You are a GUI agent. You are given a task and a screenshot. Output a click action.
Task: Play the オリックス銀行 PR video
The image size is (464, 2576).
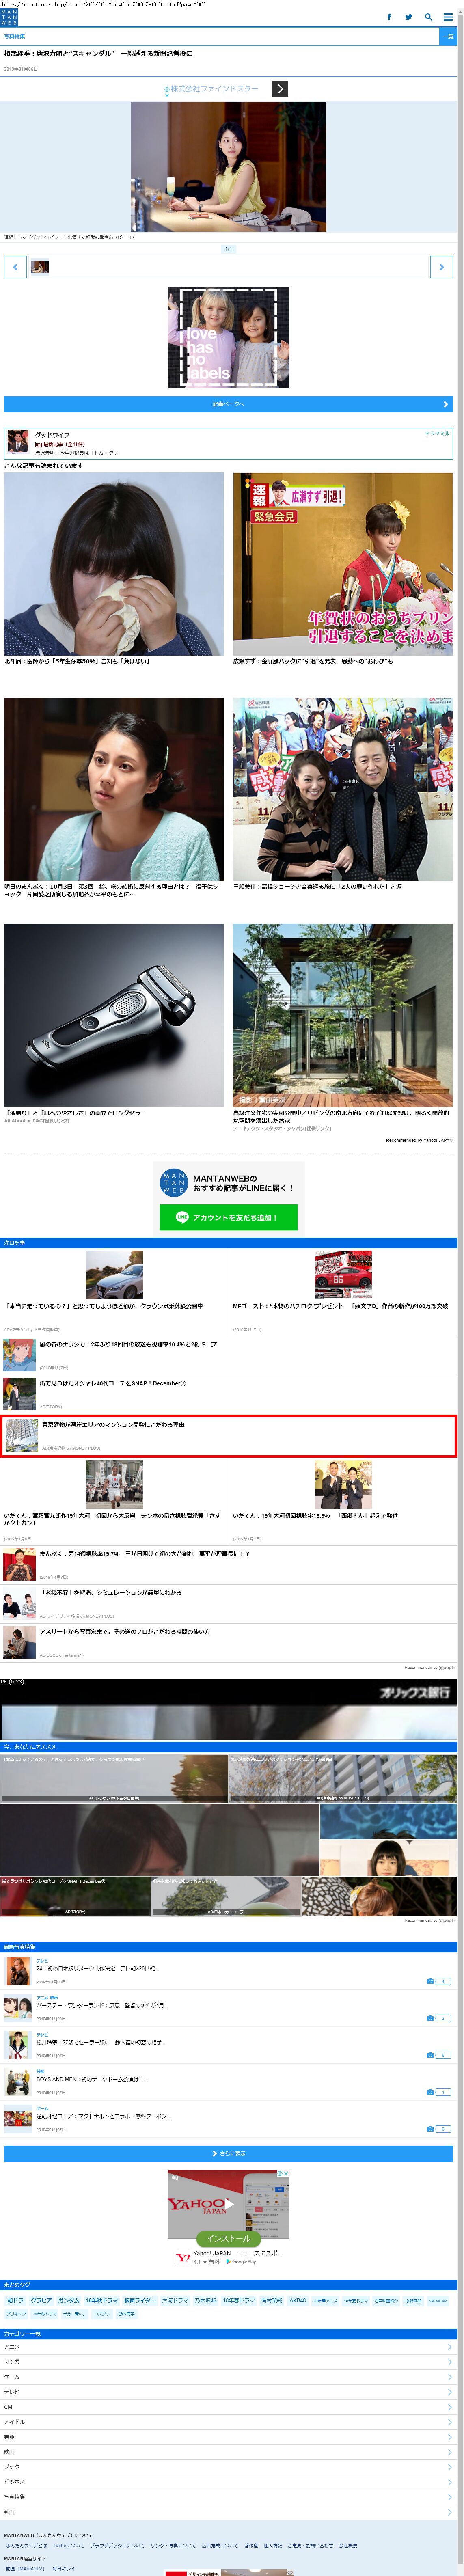[228, 1709]
